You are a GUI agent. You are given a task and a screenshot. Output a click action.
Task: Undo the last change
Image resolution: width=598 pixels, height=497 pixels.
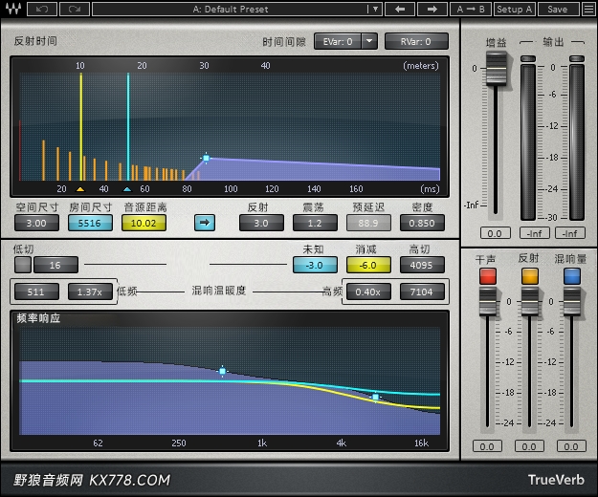point(42,9)
